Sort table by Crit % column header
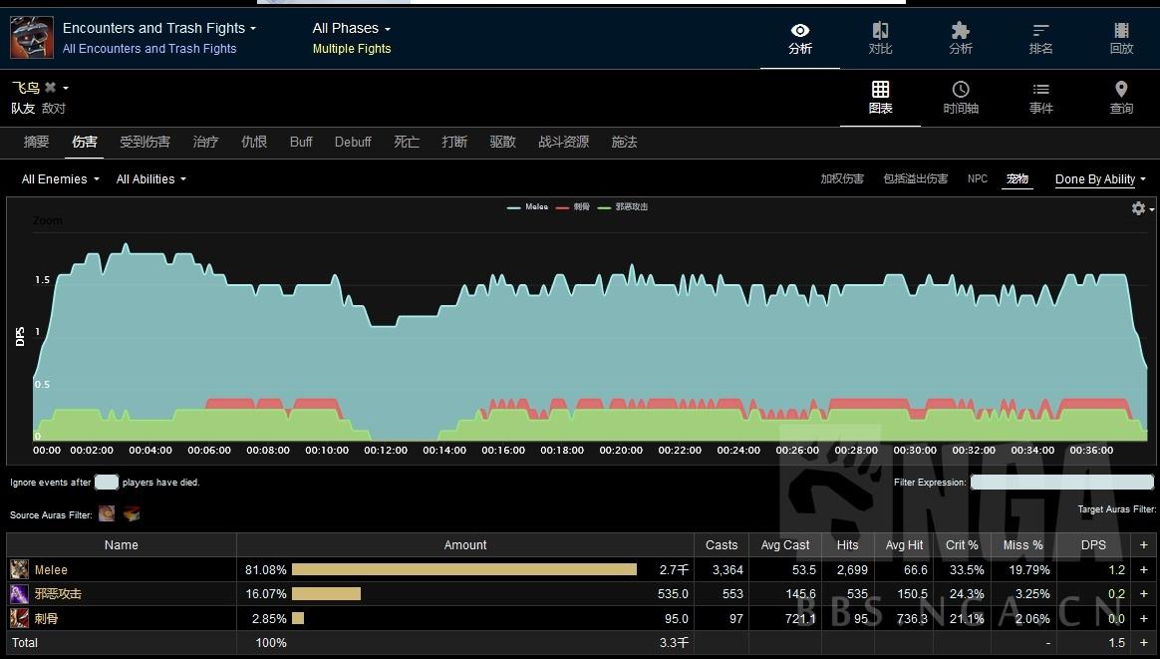Image resolution: width=1160 pixels, height=659 pixels. click(x=962, y=545)
